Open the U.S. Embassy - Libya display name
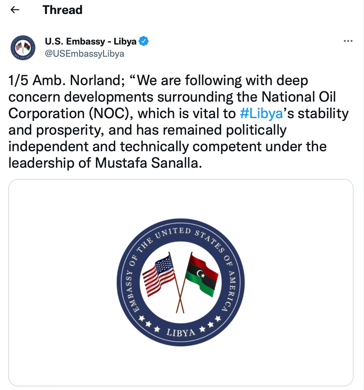364x390 pixels. (x=90, y=41)
